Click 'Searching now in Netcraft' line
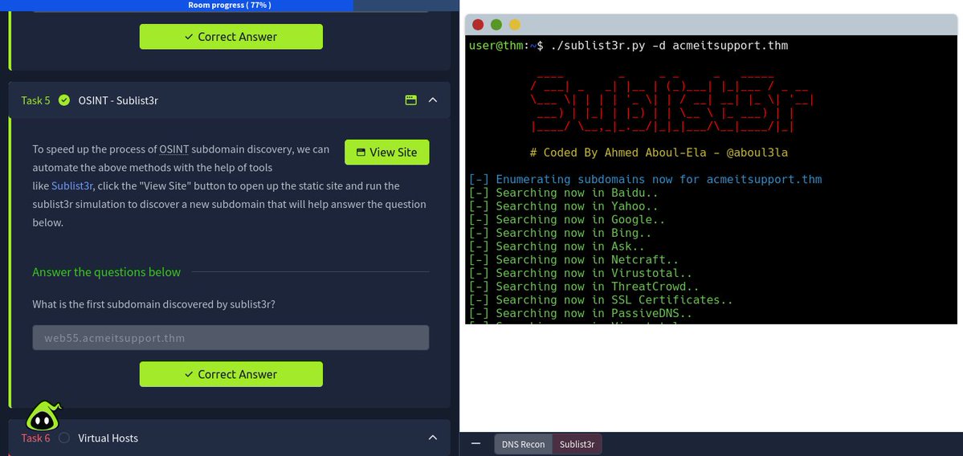This screenshot has width=963, height=456. coord(573,259)
